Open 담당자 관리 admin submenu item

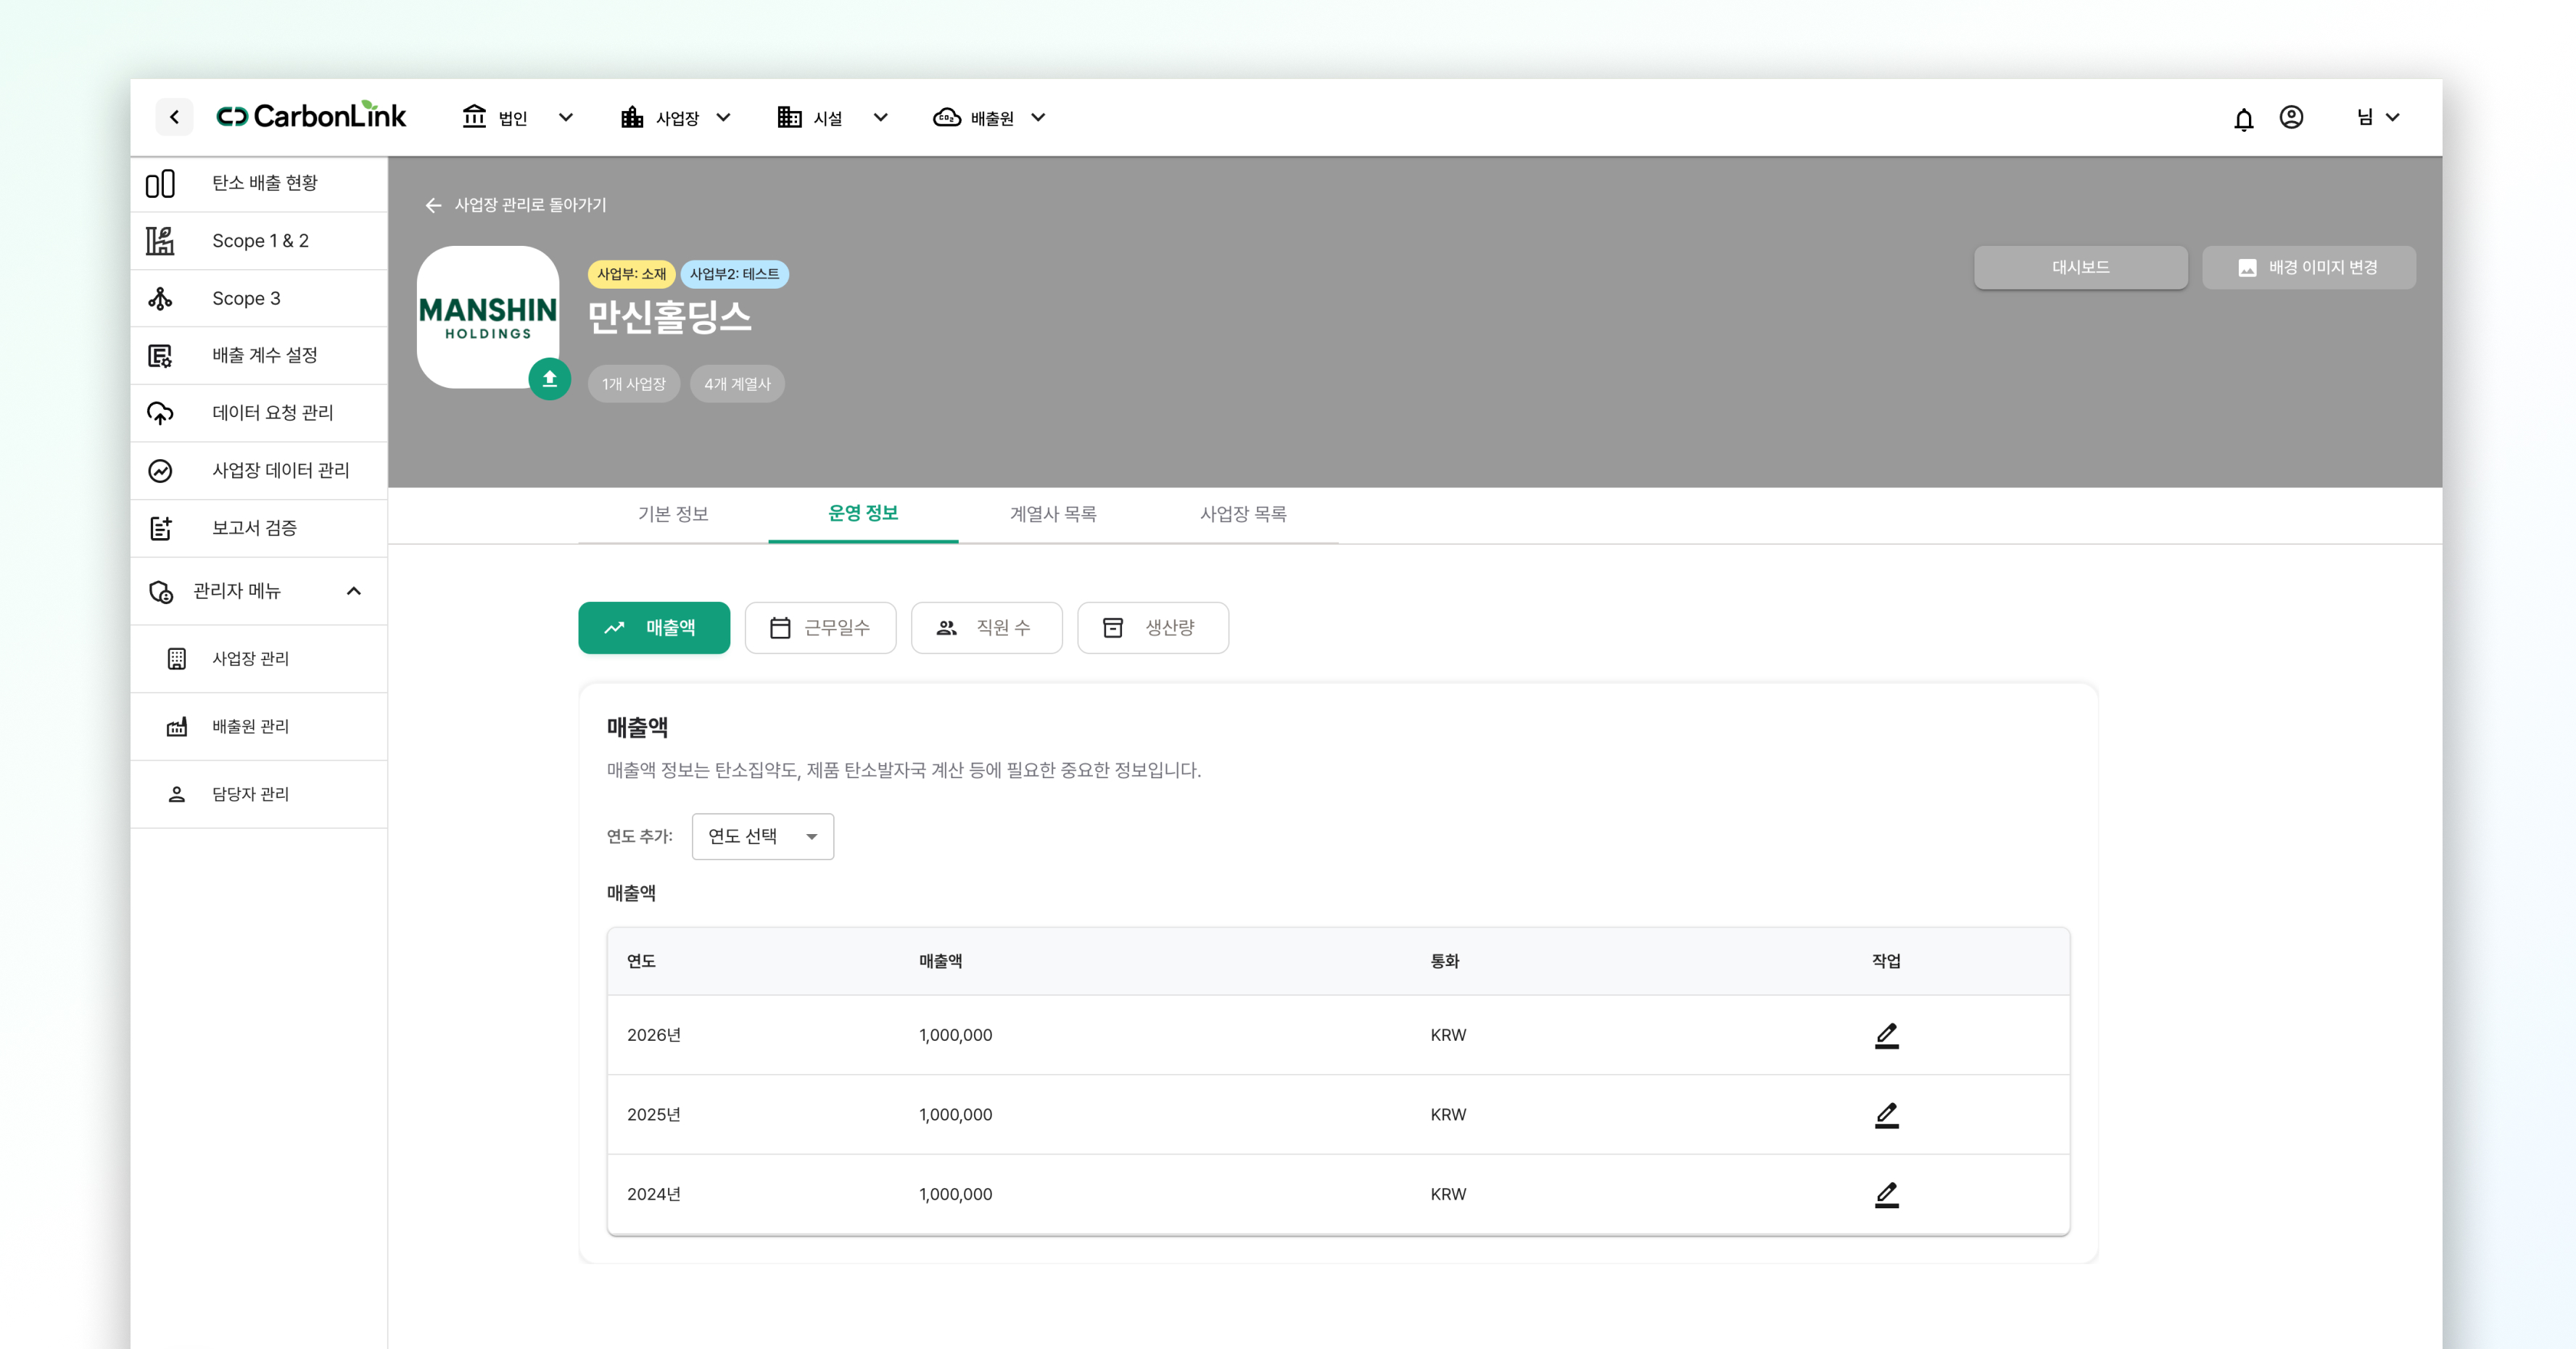259,794
